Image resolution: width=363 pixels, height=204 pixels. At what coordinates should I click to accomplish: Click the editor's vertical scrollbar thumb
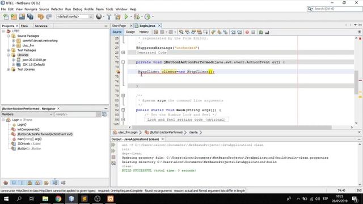[x=356, y=82]
